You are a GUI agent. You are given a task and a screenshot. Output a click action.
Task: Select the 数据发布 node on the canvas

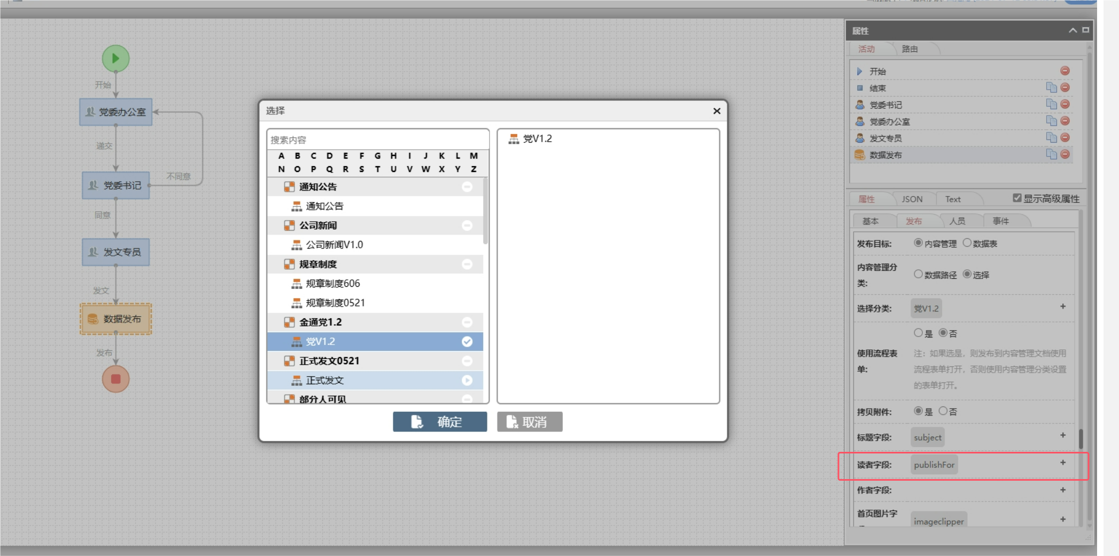116,319
